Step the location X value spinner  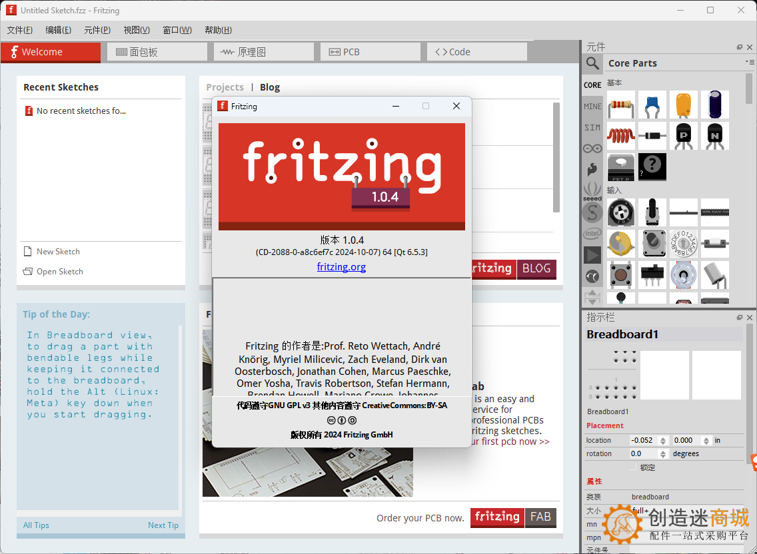(663, 441)
